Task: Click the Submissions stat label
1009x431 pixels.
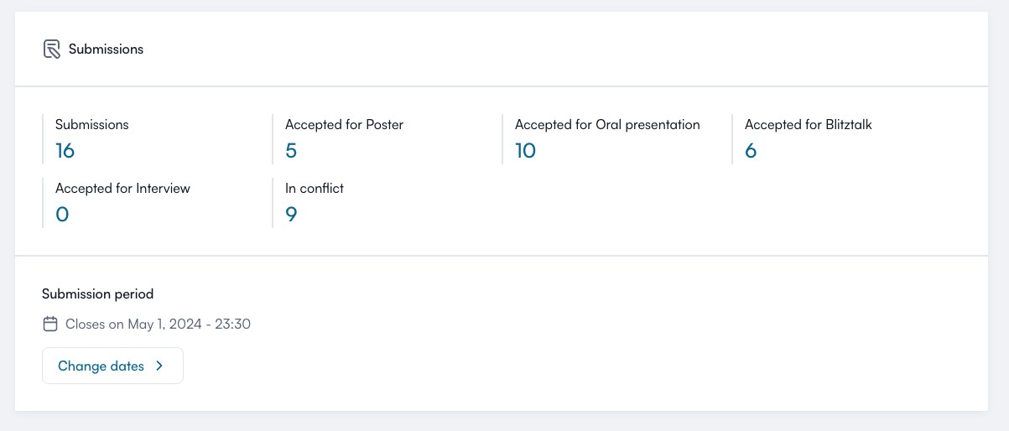Action: click(x=92, y=125)
